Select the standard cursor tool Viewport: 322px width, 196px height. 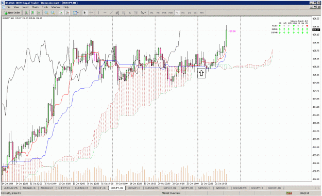point(84,13)
